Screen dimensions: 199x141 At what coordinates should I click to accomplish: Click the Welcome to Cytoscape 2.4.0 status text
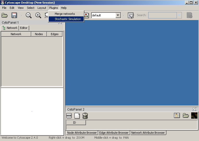tap(20, 138)
